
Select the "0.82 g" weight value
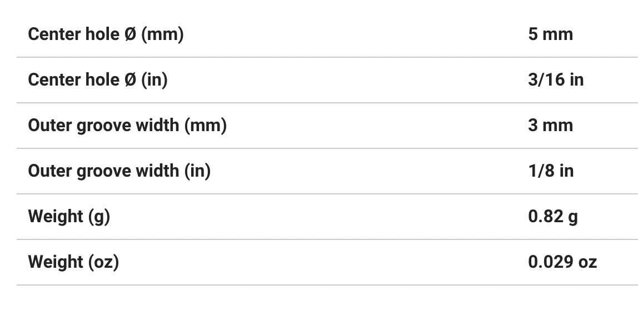point(553,217)
